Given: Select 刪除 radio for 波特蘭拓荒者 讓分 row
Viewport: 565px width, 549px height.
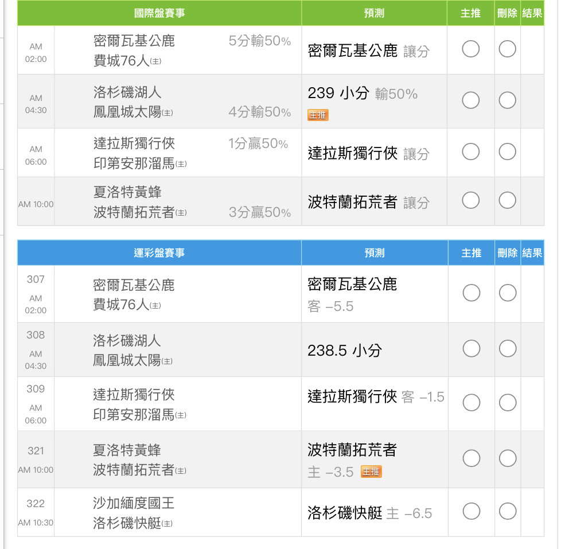Looking at the screenshot, I should 507,200.
